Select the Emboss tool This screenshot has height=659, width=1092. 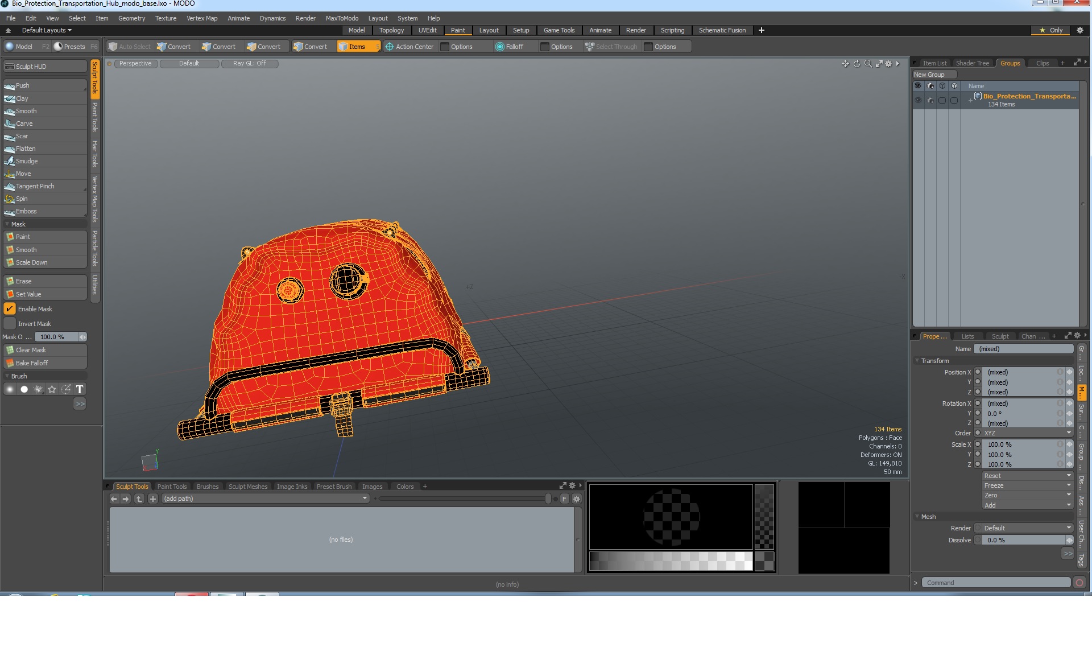point(45,211)
